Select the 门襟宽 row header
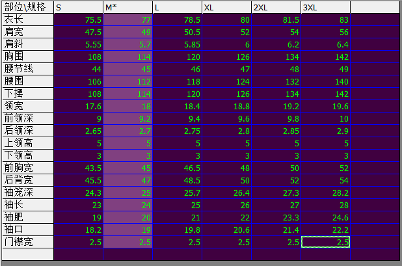Image resolution: width=402 pixels, height=266 pixels. point(28,242)
